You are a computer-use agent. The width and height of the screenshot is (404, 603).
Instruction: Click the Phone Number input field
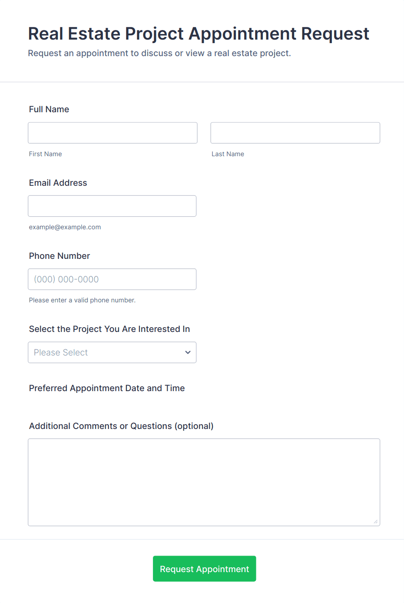click(112, 279)
